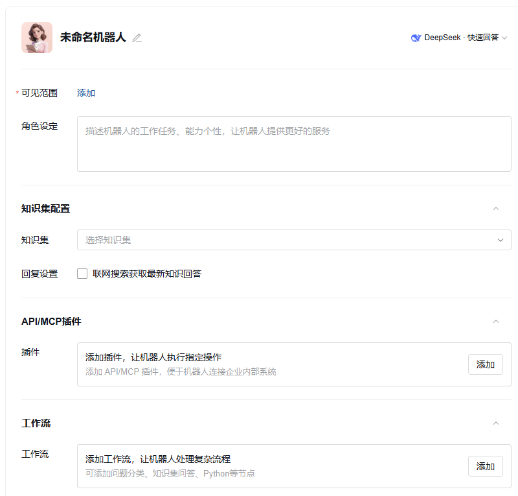Click the down arrow inside the 知识集 selector

pyautogui.click(x=501, y=240)
